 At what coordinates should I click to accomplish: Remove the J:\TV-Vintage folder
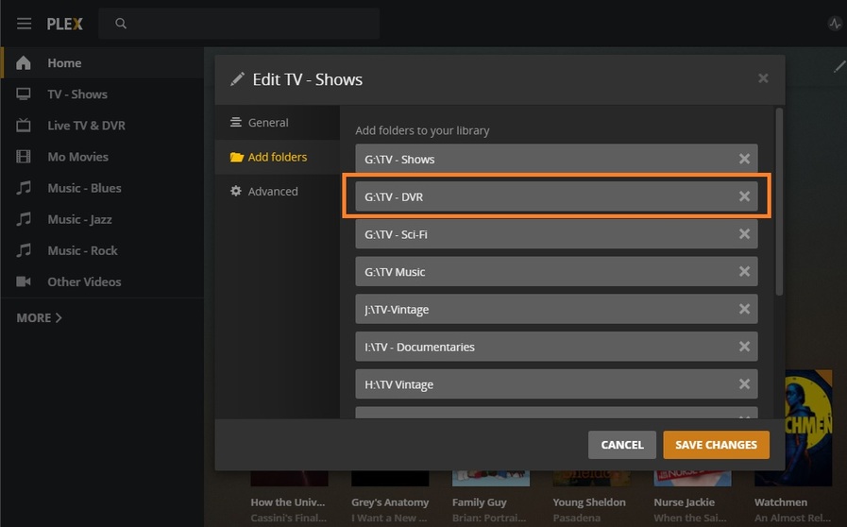click(x=744, y=309)
